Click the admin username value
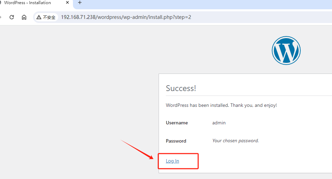 tap(219, 123)
